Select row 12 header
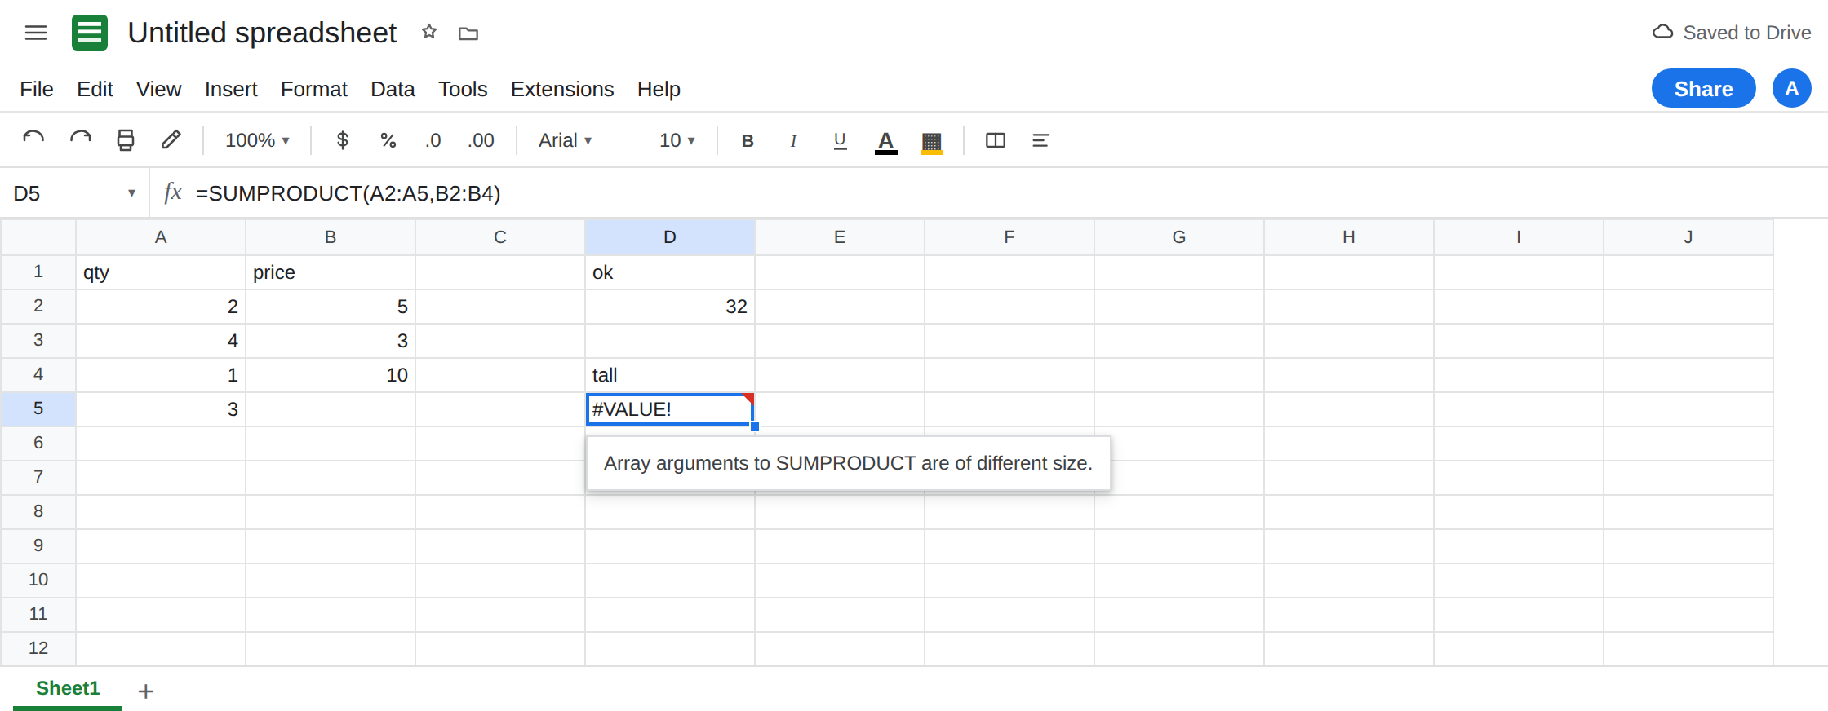 pos(38,648)
